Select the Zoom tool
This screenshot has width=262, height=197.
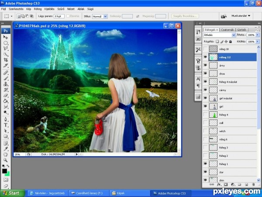click(x=6, y=160)
